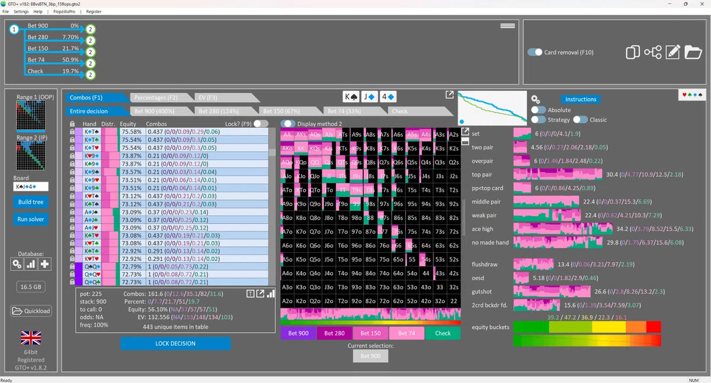
Task: Open the Settings menu
Action: coord(21,11)
